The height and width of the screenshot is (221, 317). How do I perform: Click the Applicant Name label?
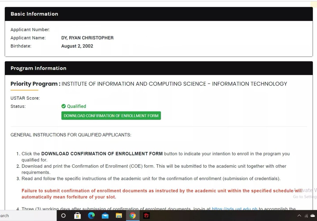point(28,38)
